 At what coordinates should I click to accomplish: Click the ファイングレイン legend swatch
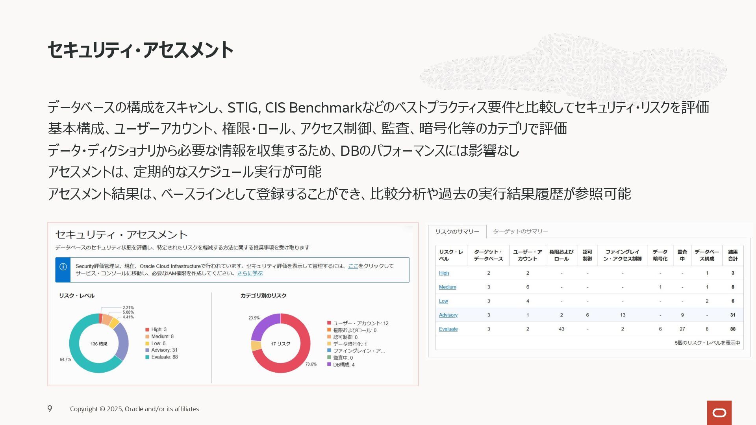coord(329,350)
